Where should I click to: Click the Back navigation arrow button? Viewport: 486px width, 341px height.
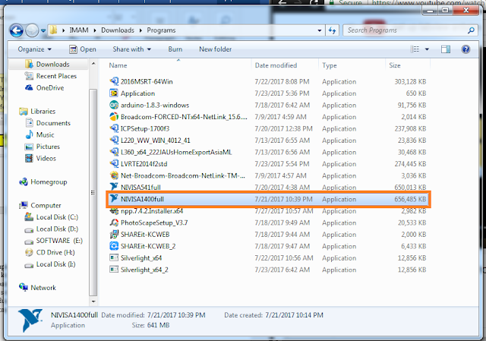[16, 30]
